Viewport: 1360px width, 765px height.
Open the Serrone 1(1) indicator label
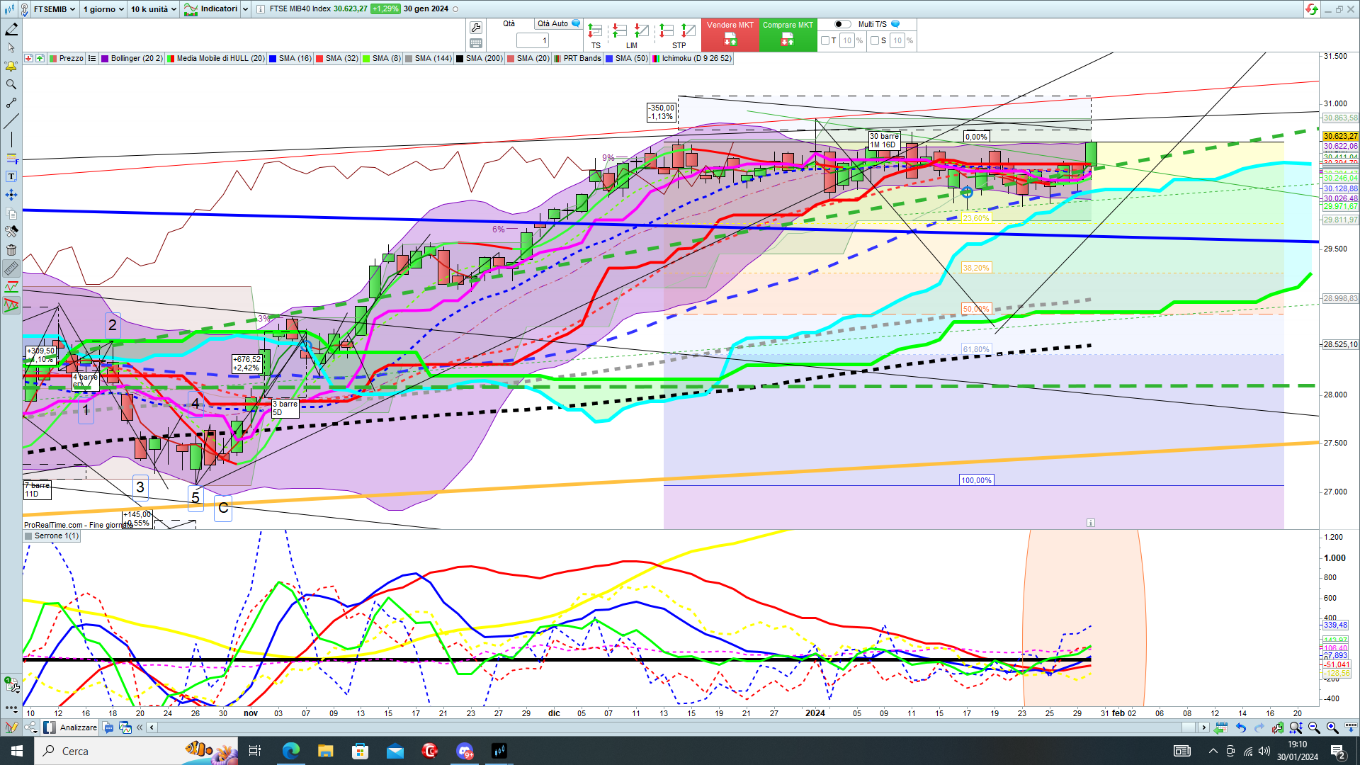pyautogui.click(x=52, y=535)
